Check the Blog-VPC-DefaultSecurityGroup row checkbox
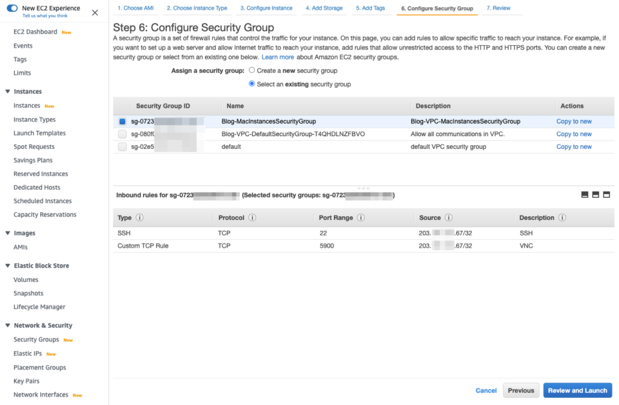This screenshot has height=405, width=619. 122,133
